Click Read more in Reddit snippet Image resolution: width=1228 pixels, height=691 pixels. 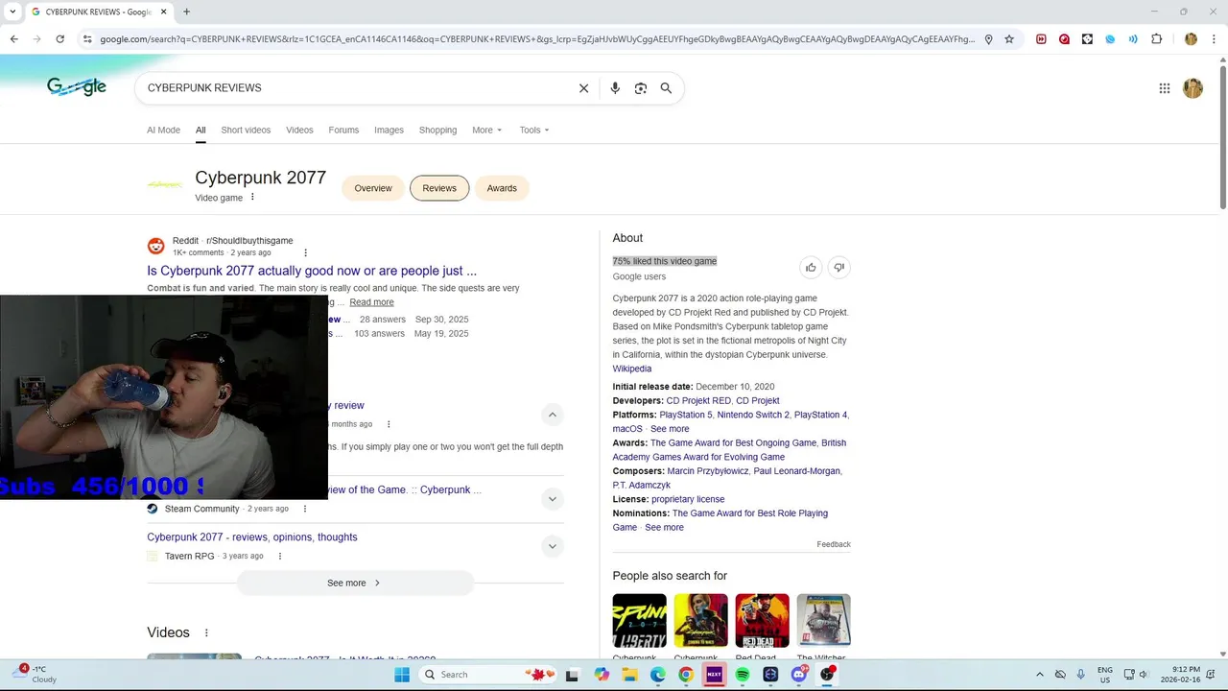tap(371, 302)
